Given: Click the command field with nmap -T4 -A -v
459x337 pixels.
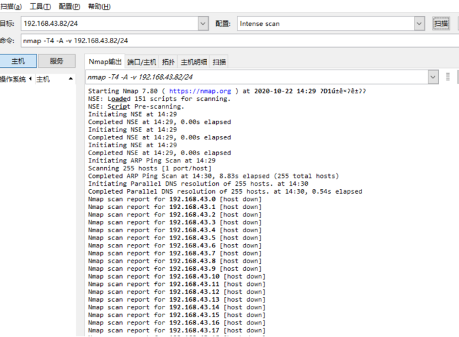Looking at the screenshot, I should (x=240, y=40).
